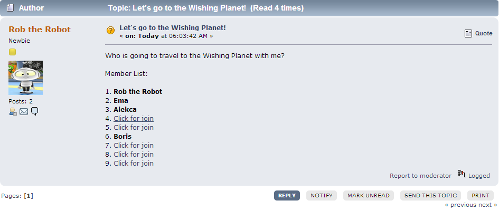Click the Quote icon on the post
The image size is (499, 210).
coord(468,33)
